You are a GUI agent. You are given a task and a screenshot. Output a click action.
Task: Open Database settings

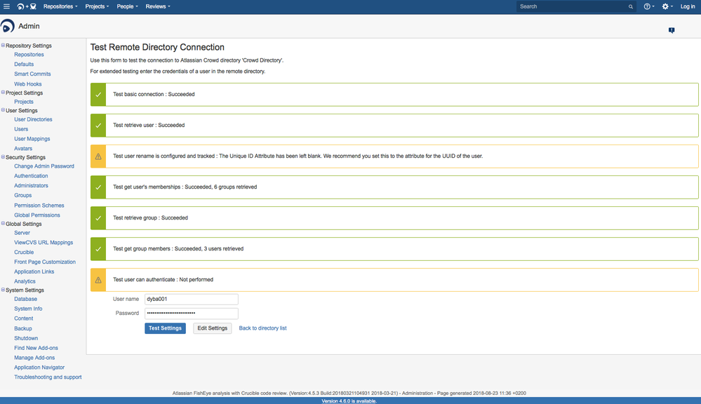click(25, 299)
